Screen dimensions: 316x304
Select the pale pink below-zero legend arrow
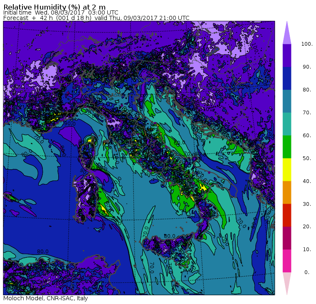click(x=287, y=284)
